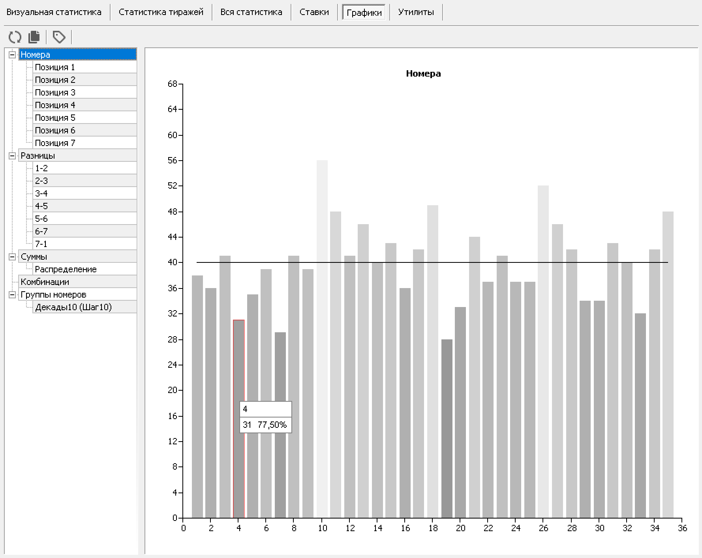Image resolution: width=702 pixels, height=558 pixels.
Task: Go to the Ставки tab
Action: [x=314, y=12]
